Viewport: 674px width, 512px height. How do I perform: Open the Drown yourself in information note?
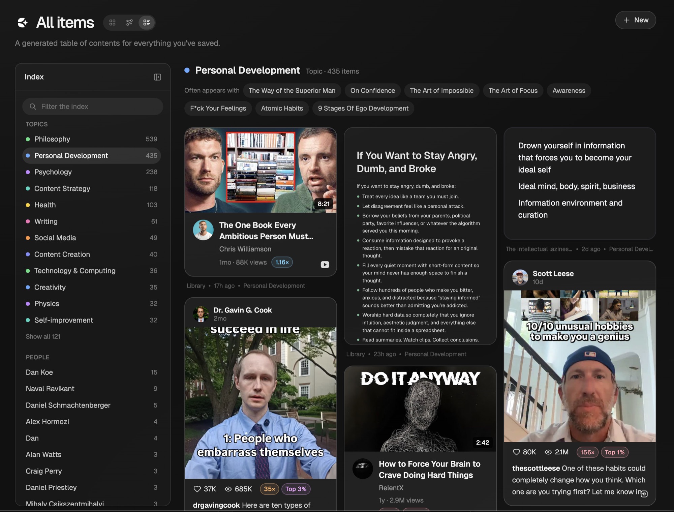580,183
